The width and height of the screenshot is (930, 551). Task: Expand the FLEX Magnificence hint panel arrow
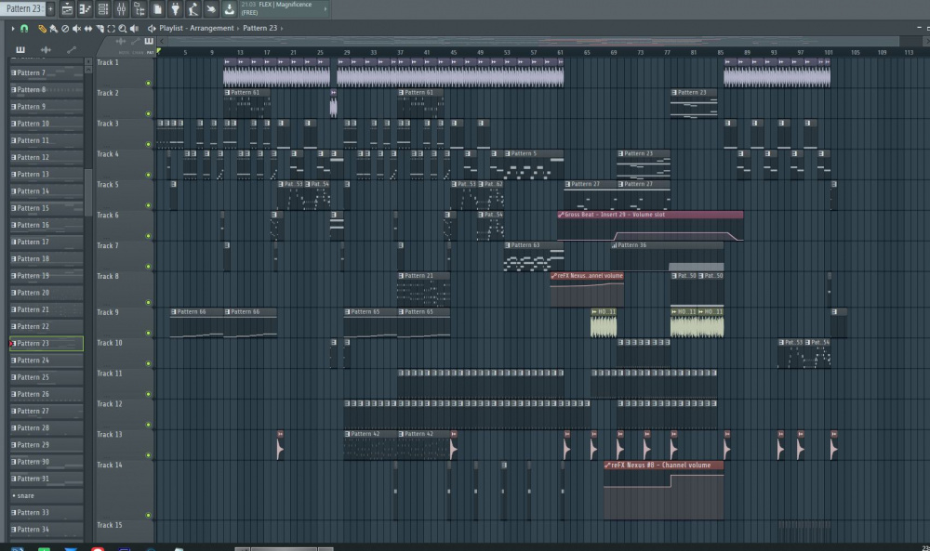(325, 9)
